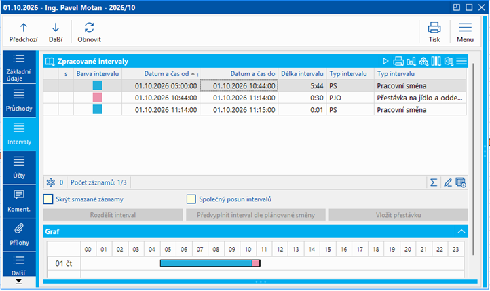Click Předvyplnit interval dle plánované směny button
Image resolution: width=490 pixels, height=291 pixels.
[x=256, y=215]
